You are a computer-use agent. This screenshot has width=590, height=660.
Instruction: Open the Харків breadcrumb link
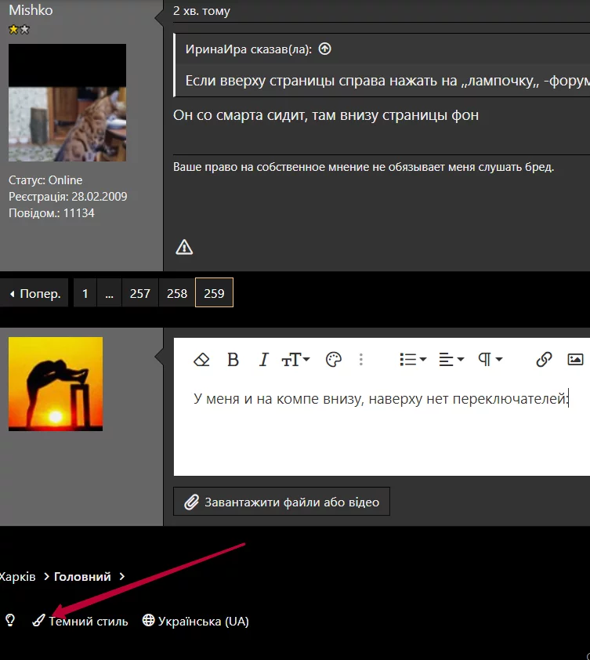coord(17,577)
